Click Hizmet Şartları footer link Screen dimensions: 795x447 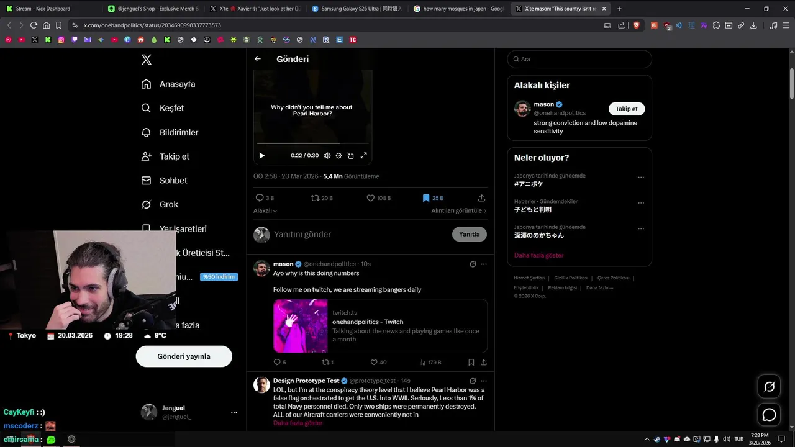pyautogui.click(x=529, y=278)
